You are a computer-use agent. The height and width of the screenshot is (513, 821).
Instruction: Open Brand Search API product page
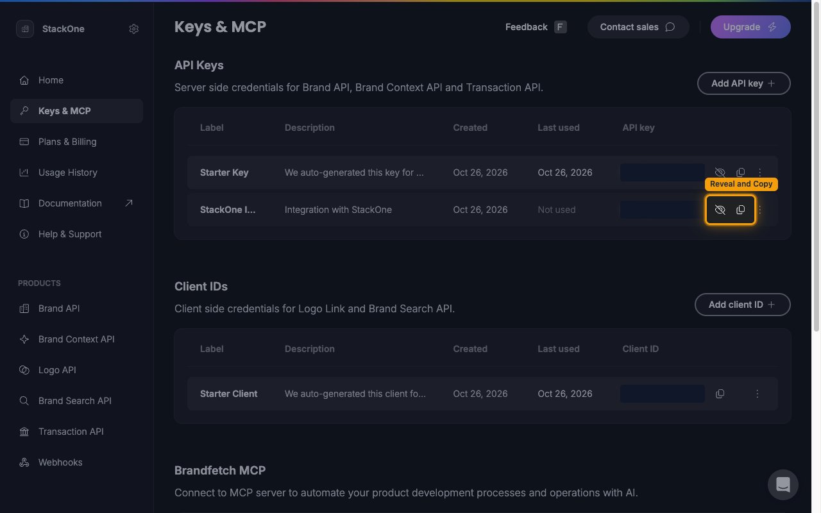(x=76, y=401)
